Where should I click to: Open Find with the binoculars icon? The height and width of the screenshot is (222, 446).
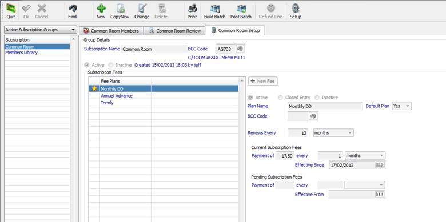pos(72,9)
